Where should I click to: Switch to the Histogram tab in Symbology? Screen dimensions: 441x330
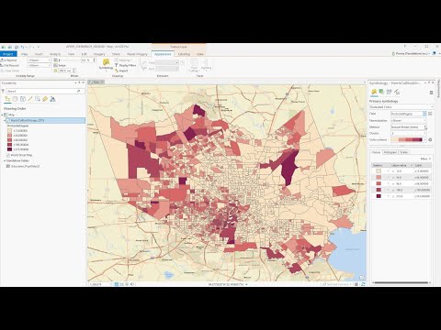[x=390, y=152]
